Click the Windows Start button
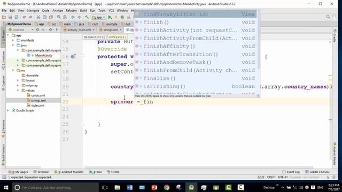 click(6, 187)
